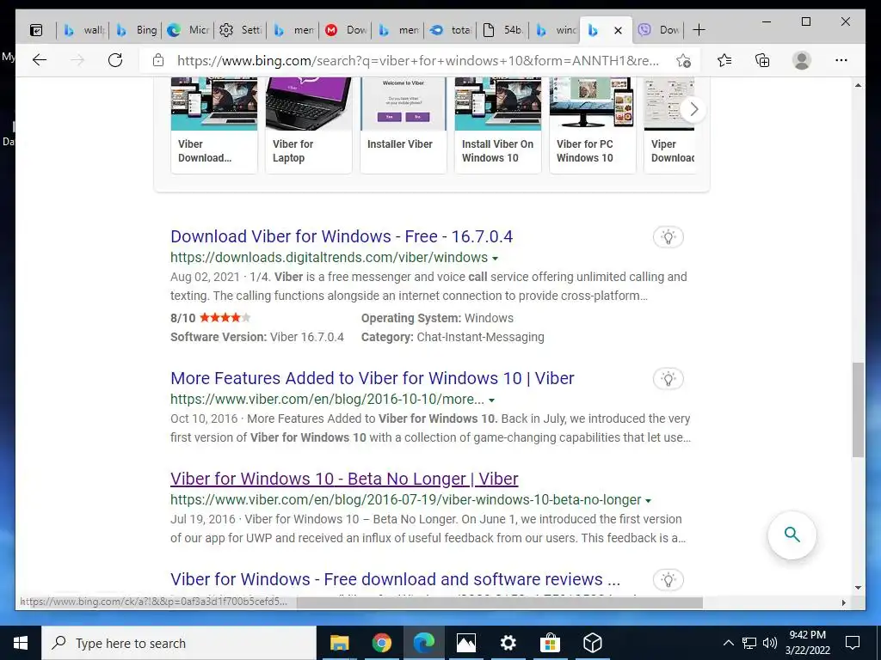Select Viber for PC Windows 10 card
Viewport: 881px width, 660px height.
[592, 125]
